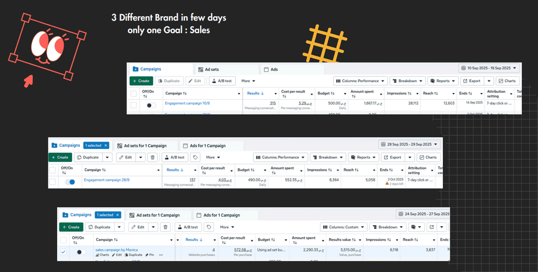Click Duplicate in the 24 Sep panel toolbar
The image size is (538, 272).
coord(99,227)
